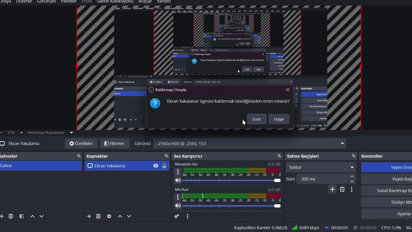Pop out the Sahne Geçişleri dock
The width and height of the screenshot is (412, 232).
354,156
